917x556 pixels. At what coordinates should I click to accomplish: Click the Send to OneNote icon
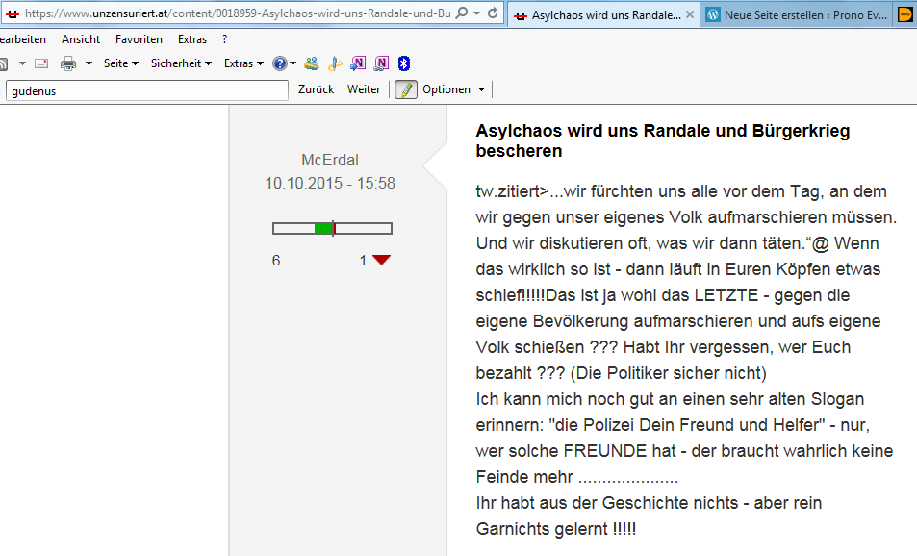pyautogui.click(x=358, y=63)
